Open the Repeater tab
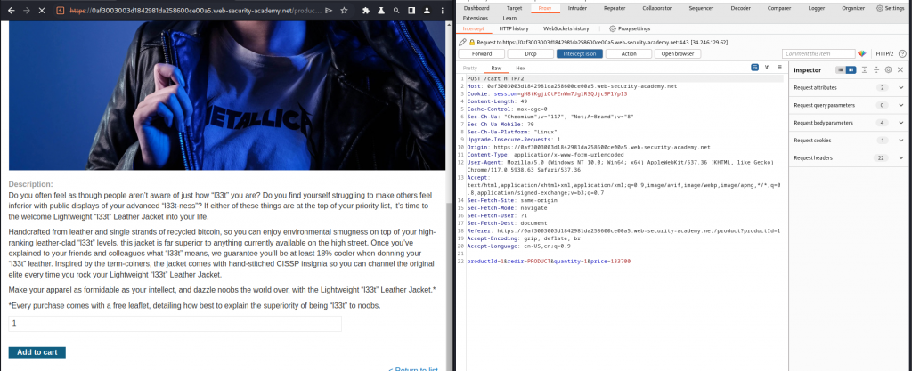The height and width of the screenshot is (371, 912). (x=615, y=8)
